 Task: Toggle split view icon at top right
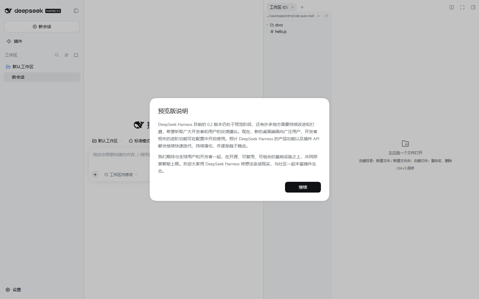pos(452,7)
